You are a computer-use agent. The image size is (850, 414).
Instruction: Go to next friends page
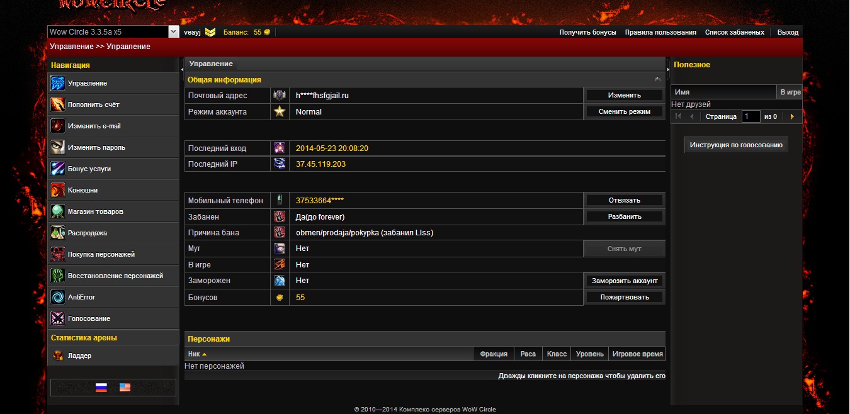point(791,116)
